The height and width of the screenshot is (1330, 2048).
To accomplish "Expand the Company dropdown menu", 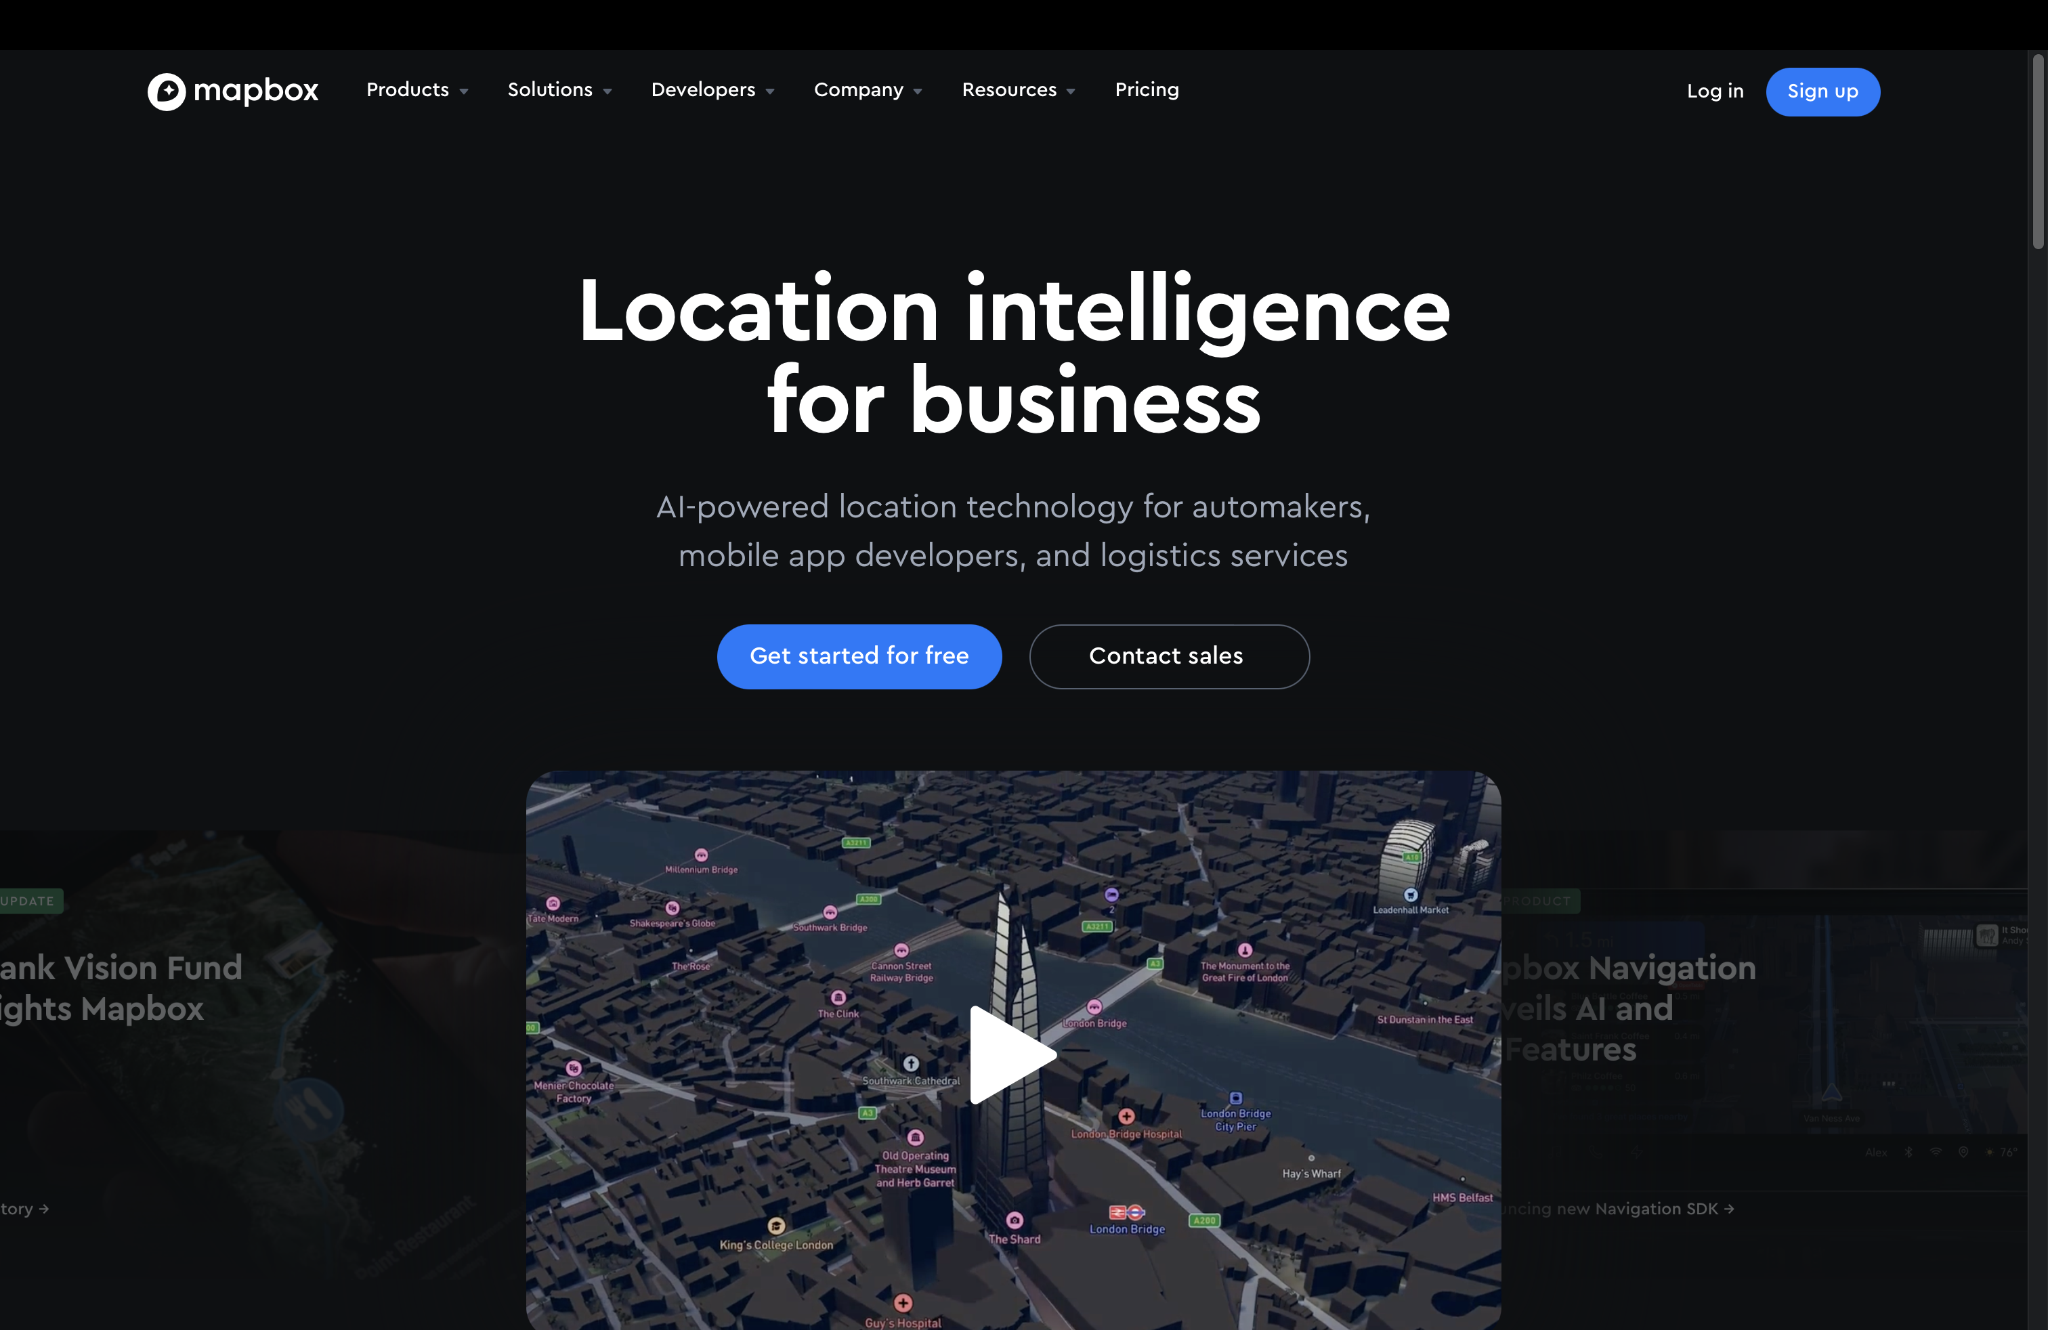I will click(866, 89).
